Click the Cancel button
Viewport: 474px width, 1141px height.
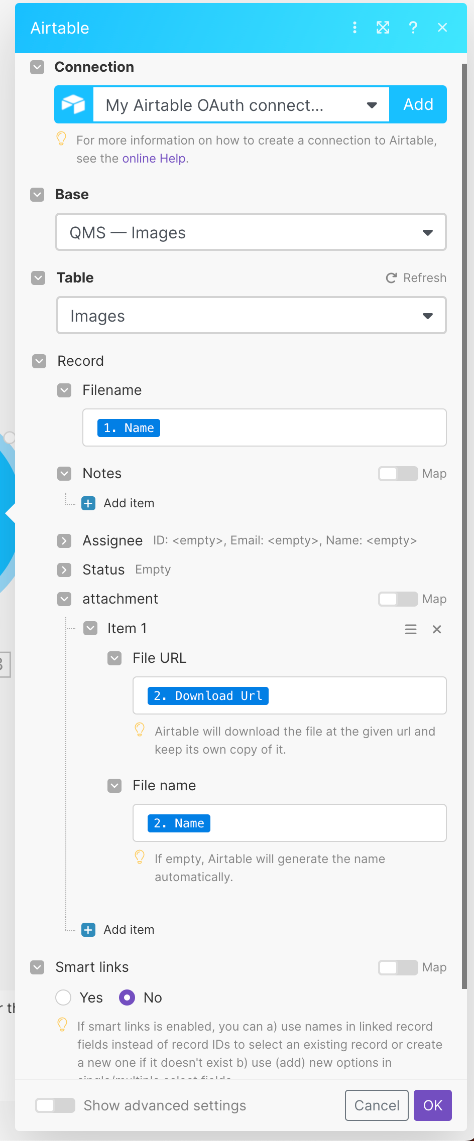377,1105
